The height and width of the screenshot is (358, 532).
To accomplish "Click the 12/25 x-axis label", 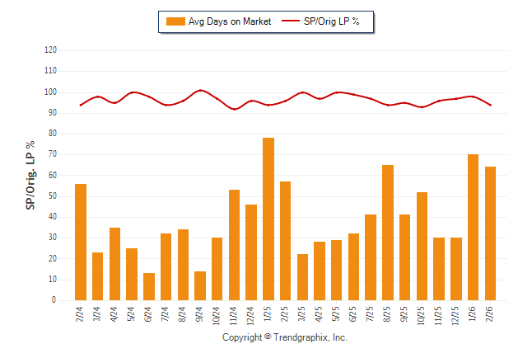I will click(x=456, y=314).
